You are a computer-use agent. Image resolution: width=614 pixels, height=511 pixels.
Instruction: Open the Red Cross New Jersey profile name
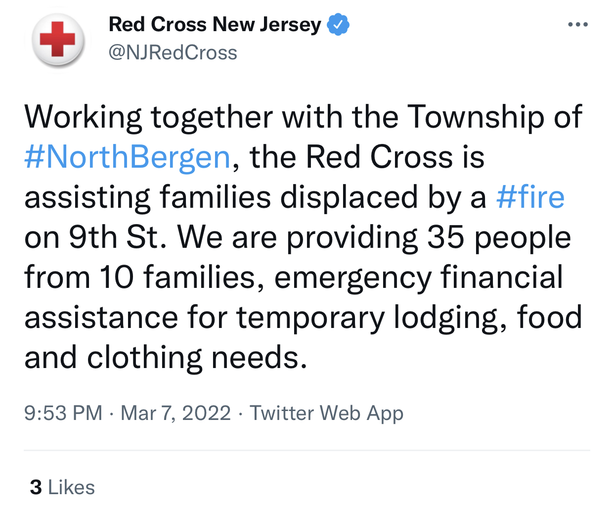(x=215, y=25)
